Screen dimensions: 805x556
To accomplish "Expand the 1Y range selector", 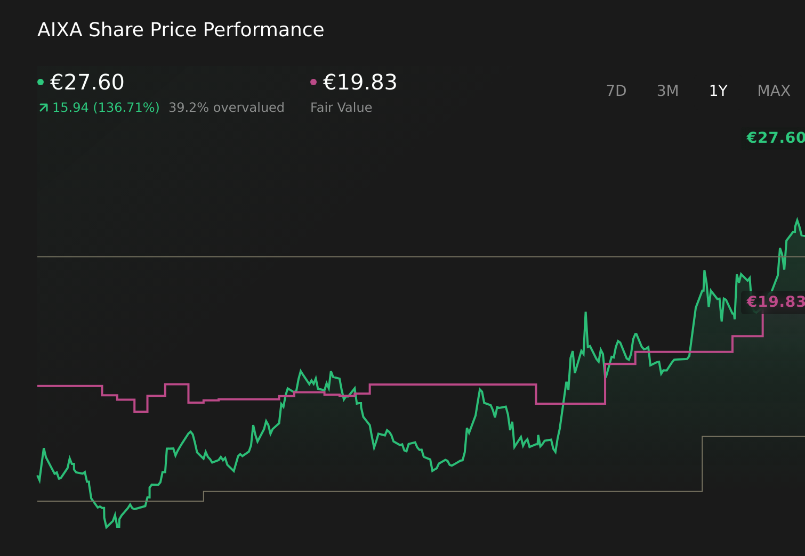I will click(x=718, y=91).
